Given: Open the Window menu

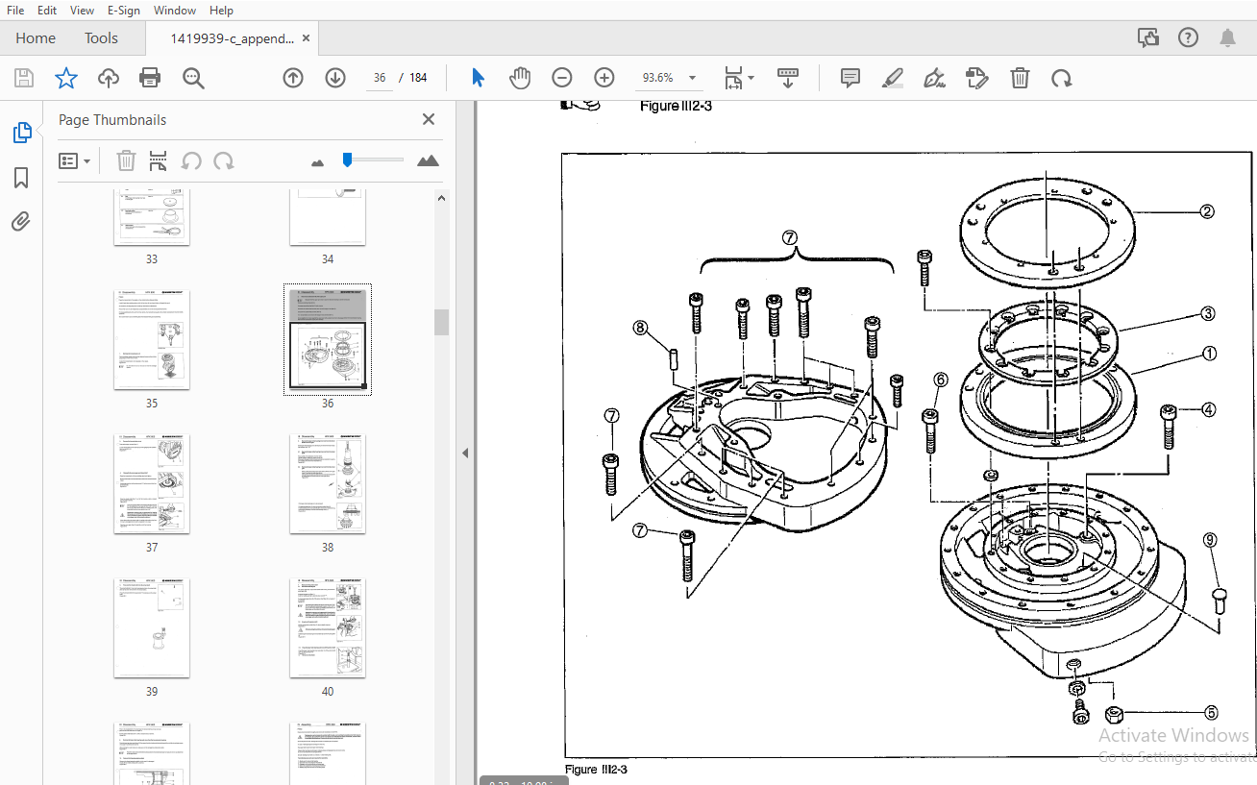Looking at the screenshot, I should click(175, 11).
